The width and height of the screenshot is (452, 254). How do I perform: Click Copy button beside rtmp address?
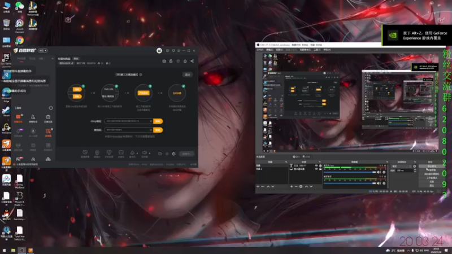pos(158,121)
